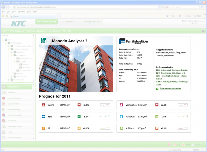Click the printer icon in breadcrumb bar

click(203, 31)
